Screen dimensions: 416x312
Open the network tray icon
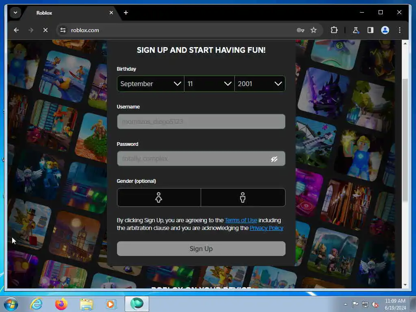[x=365, y=304]
